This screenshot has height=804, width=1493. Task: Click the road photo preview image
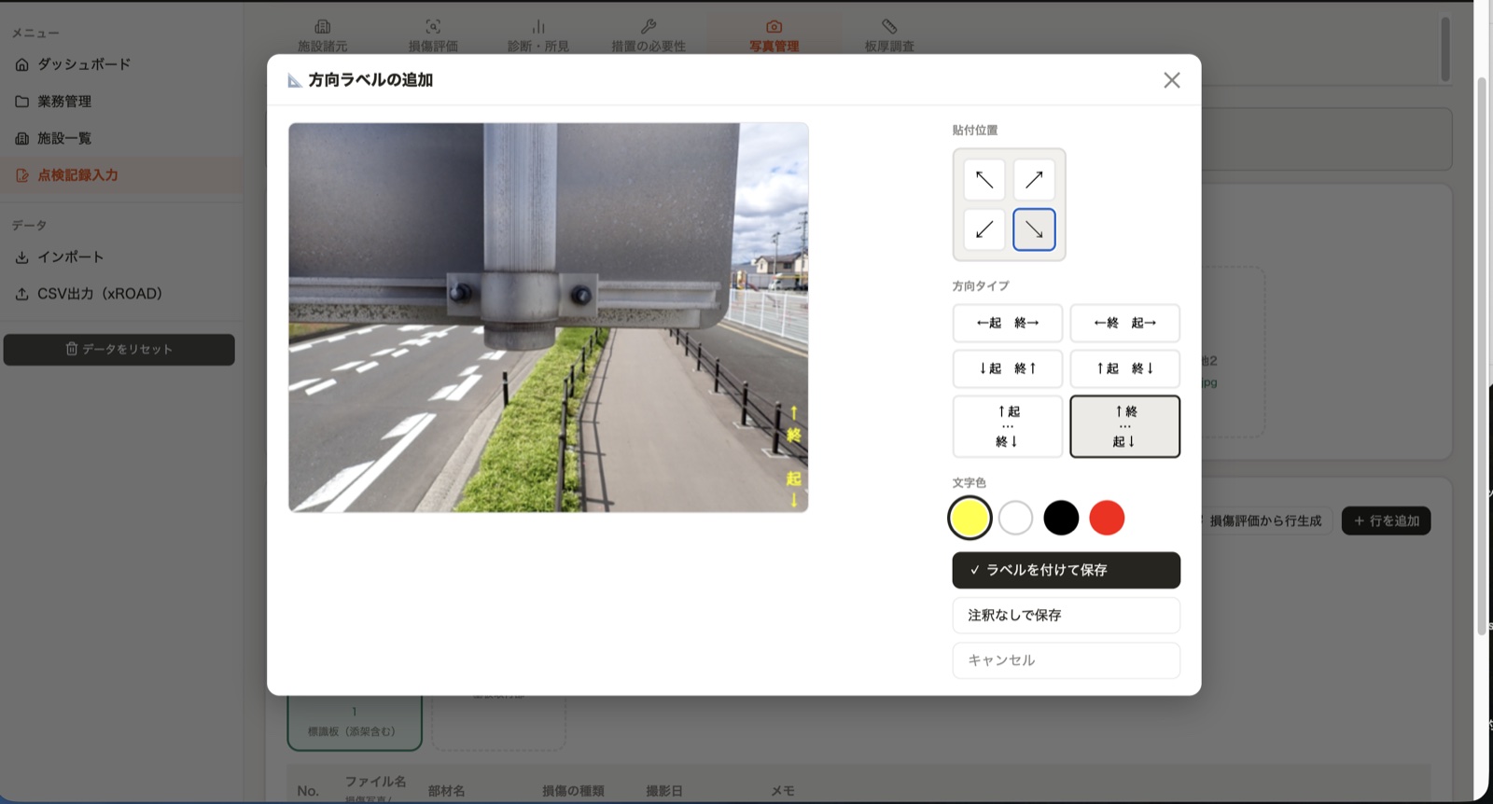(549, 317)
